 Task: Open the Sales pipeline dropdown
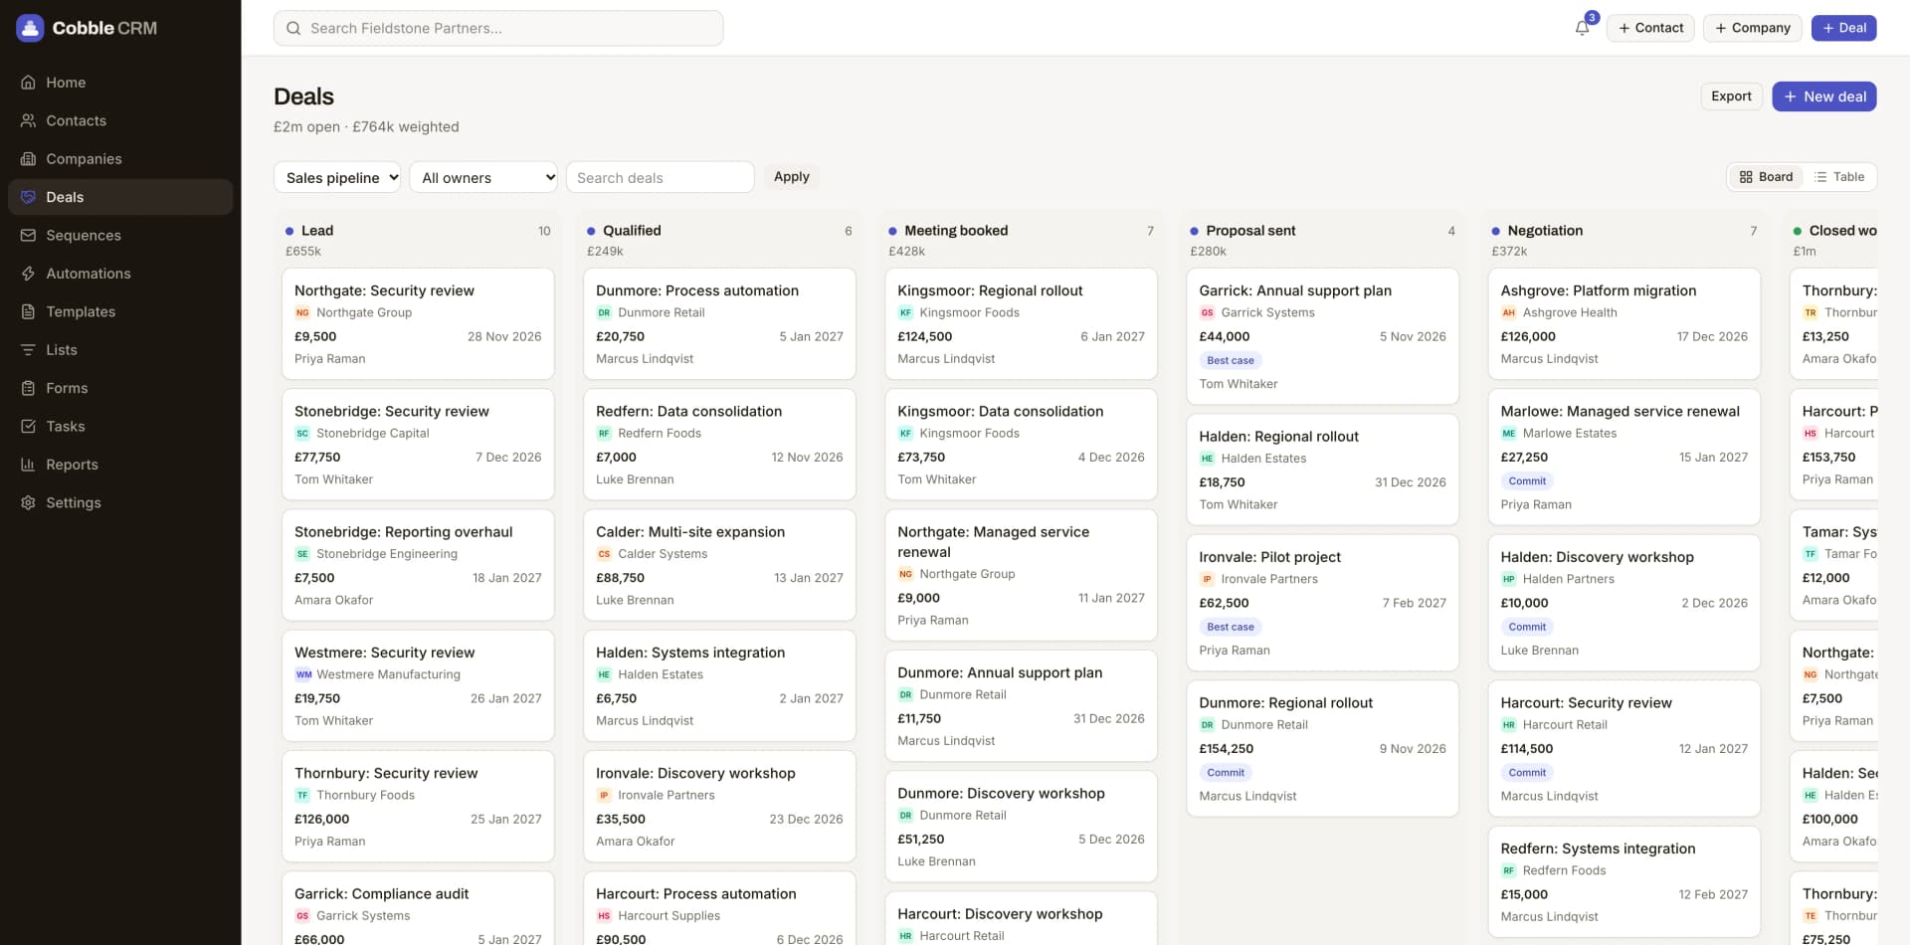tap(337, 177)
